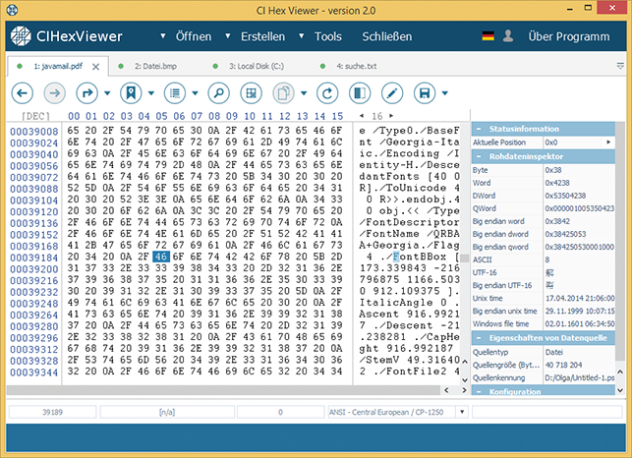This screenshot has width=632, height=458.
Task: Click column header 08 in hex view
Action: (214, 116)
